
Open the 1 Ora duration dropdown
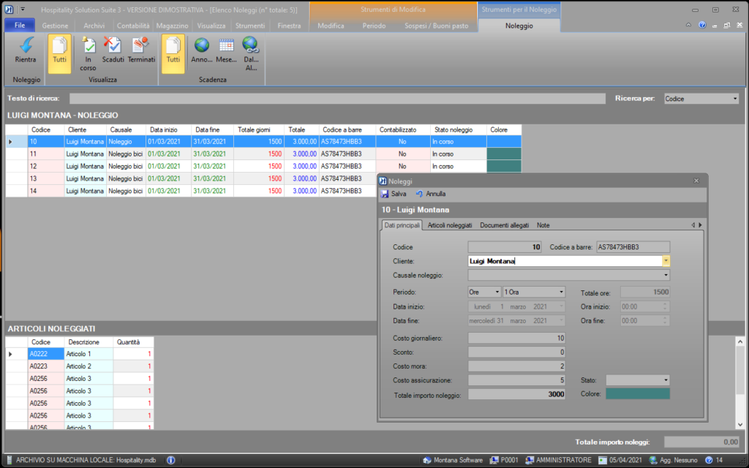[561, 292]
